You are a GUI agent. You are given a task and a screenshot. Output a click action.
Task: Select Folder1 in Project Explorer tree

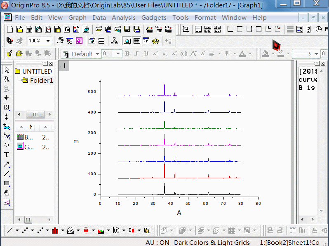pyautogui.click(x=41, y=81)
